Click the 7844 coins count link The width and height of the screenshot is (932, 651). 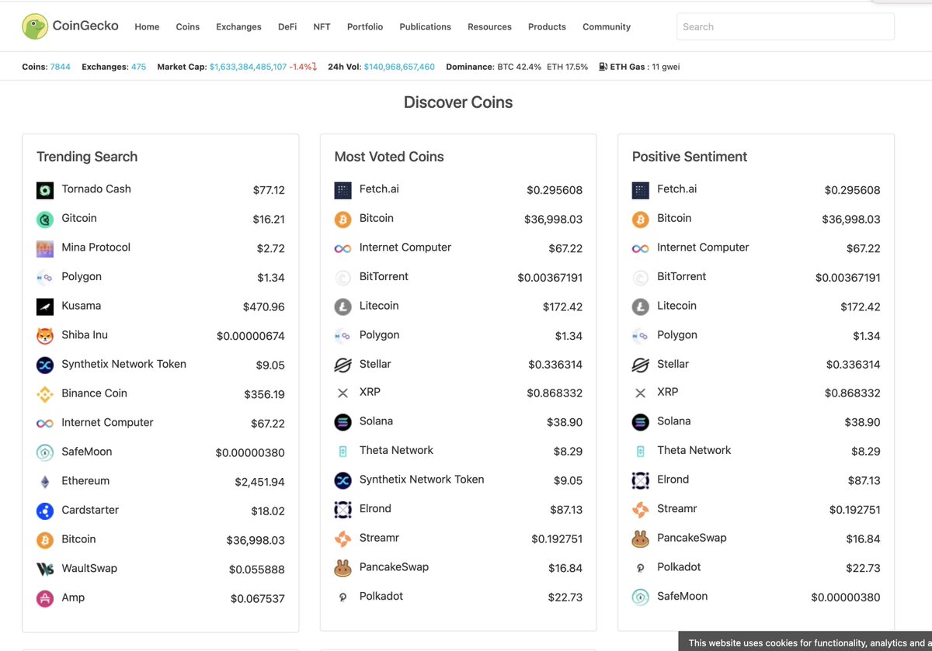(60, 67)
